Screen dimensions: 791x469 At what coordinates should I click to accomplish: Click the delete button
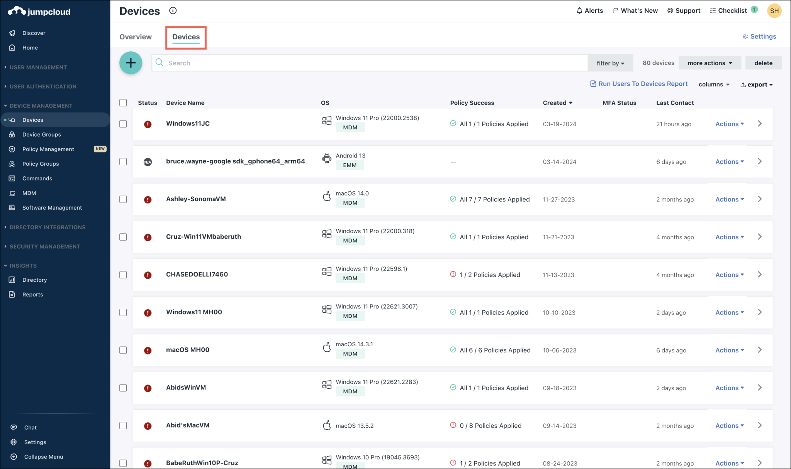[763, 63]
